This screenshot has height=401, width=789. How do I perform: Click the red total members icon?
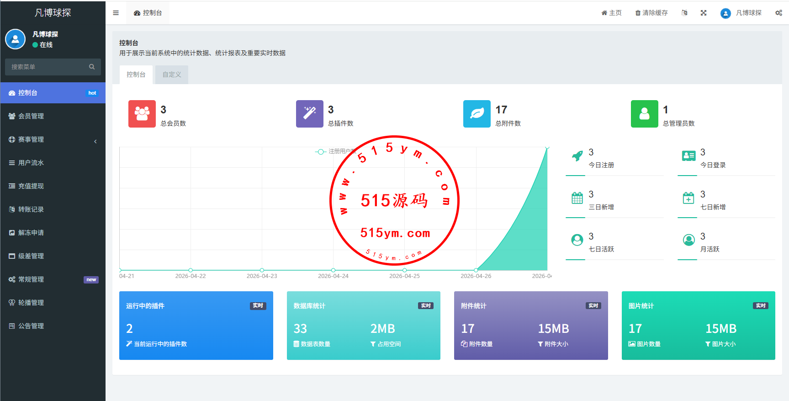click(x=142, y=114)
